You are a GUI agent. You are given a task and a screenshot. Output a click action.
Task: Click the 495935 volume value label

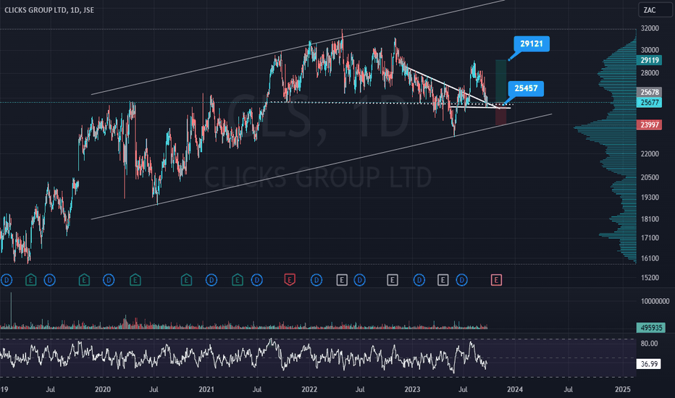651,328
